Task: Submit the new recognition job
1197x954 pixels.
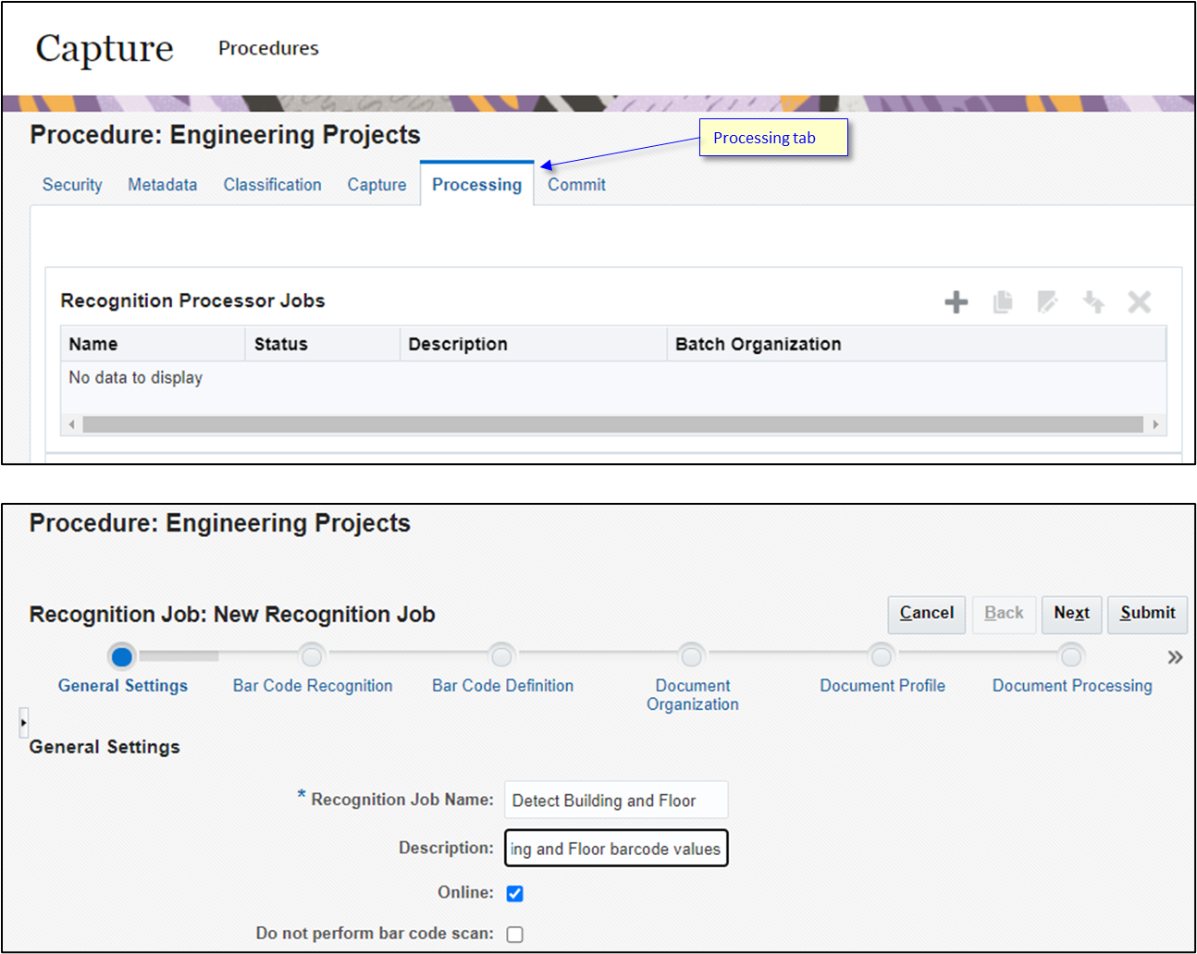Action: (1147, 614)
